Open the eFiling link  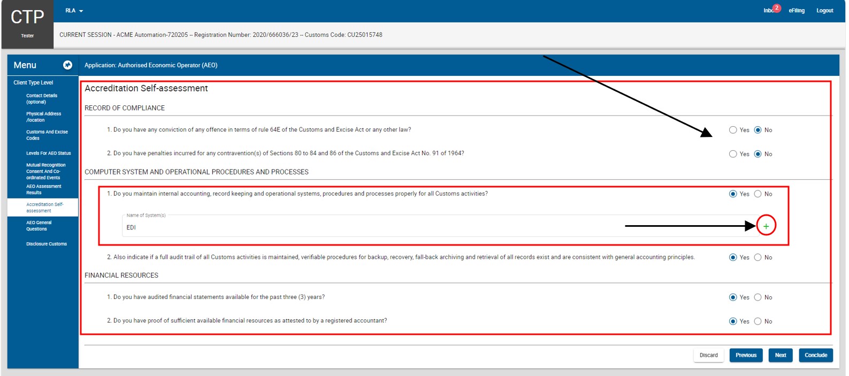[797, 11]
